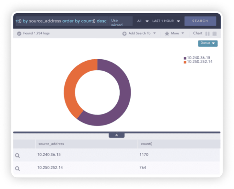Click the Use wizard button

(121, 21)
